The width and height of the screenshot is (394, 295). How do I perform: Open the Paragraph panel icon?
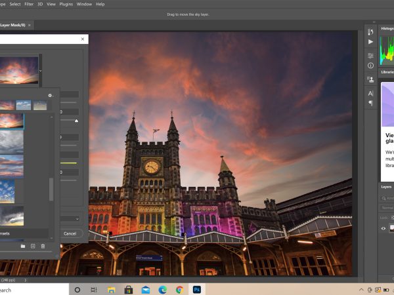(x=370, y=103)
